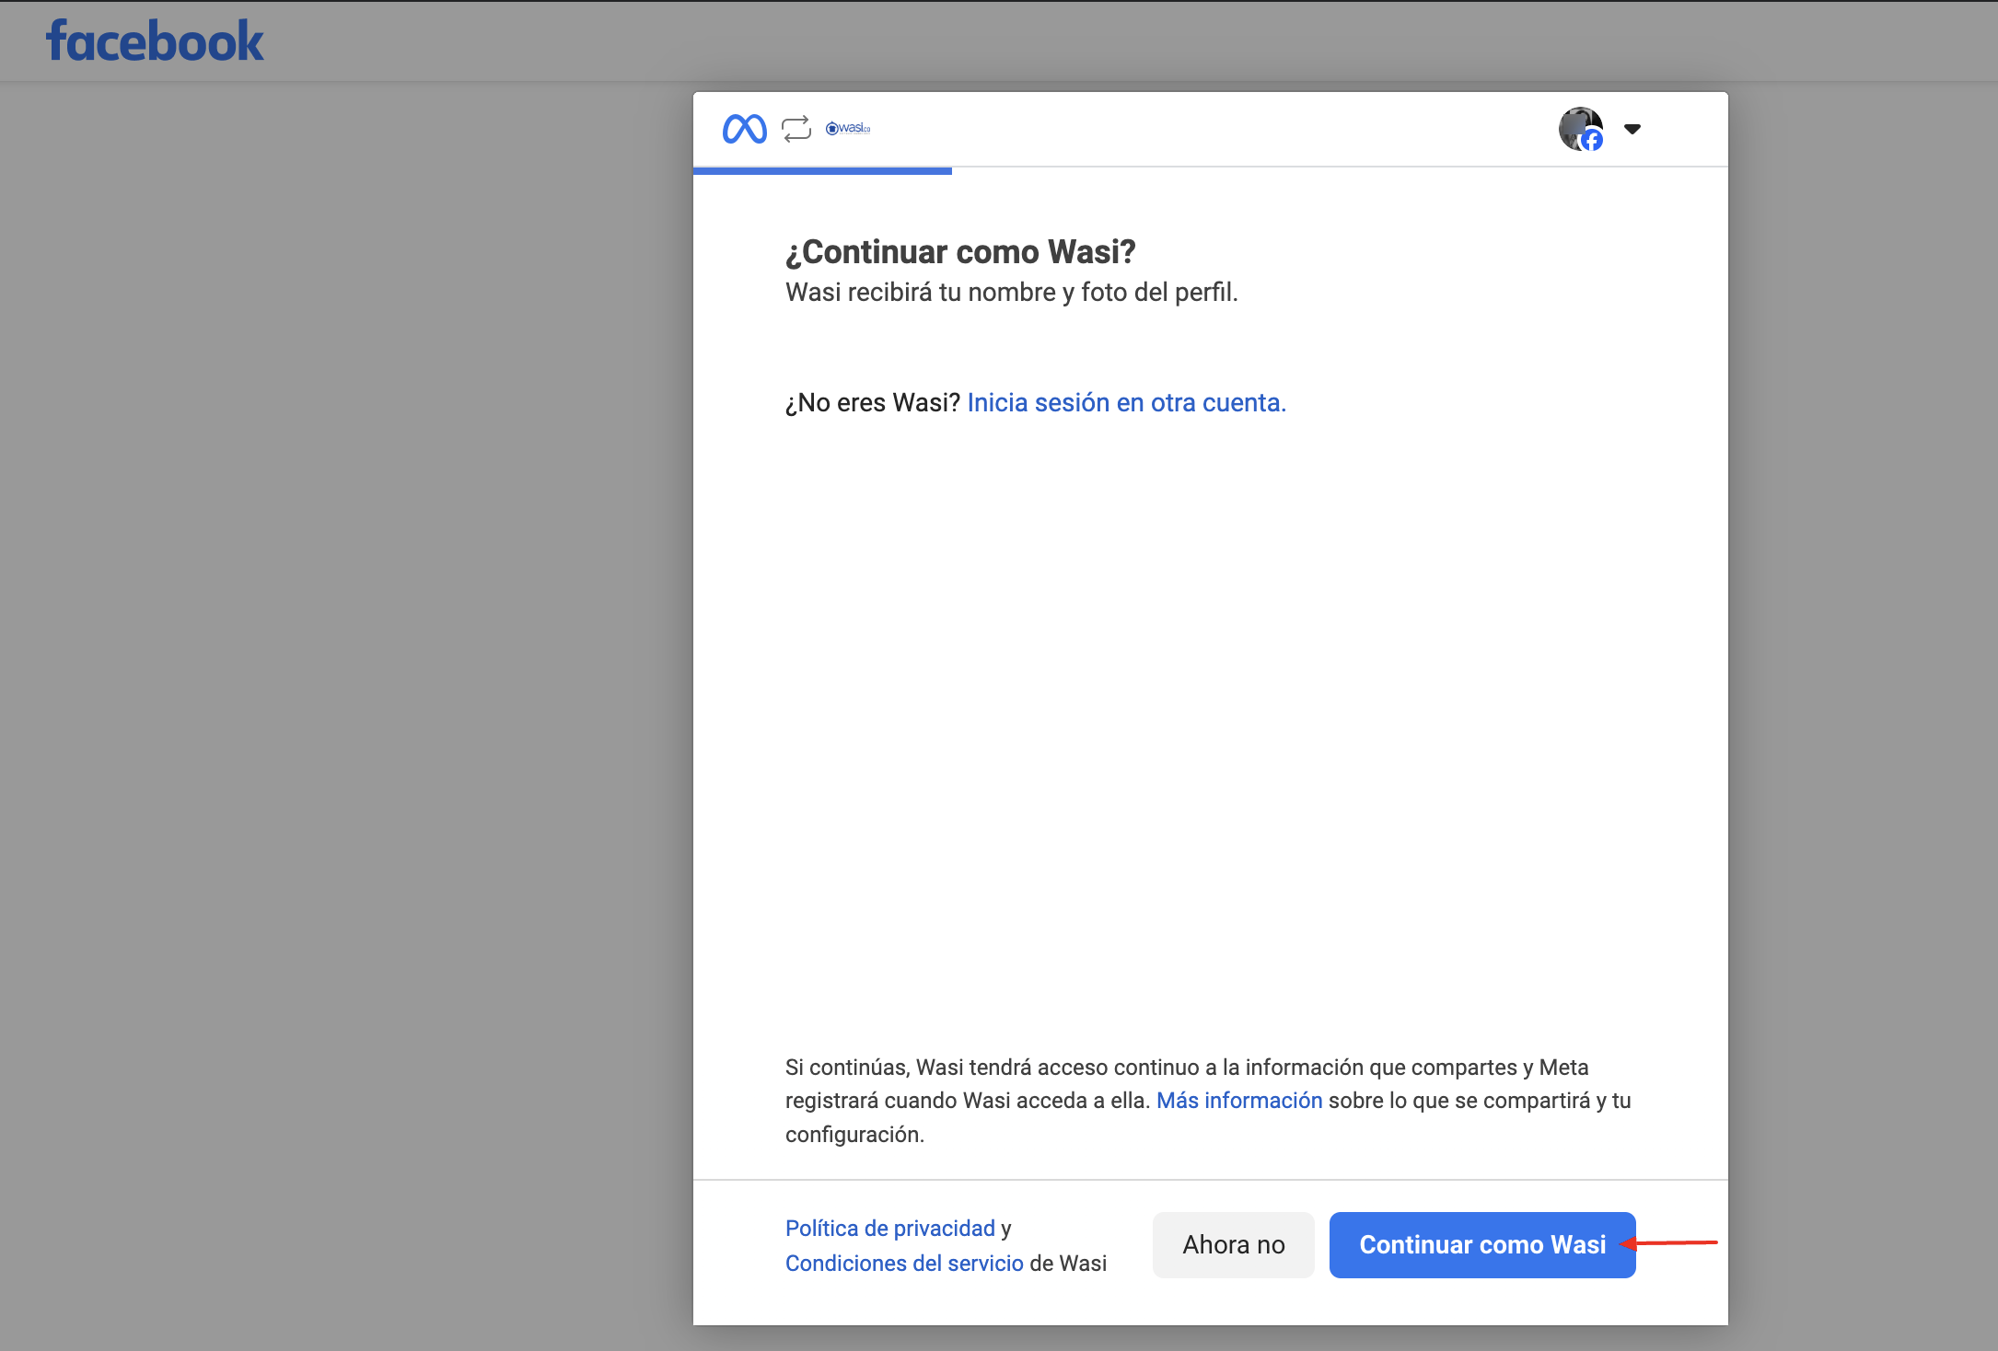The image size is (1998, 1351).
Task: Expand the account dropdown caret
Action: 1632,129
